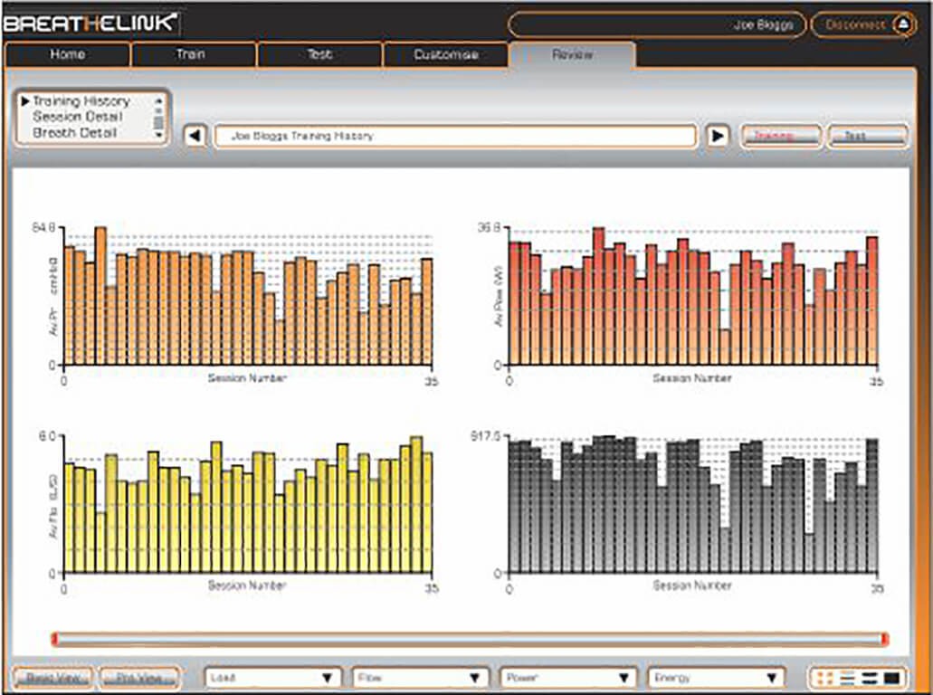Open the Load dropdown

pos(273,677)
